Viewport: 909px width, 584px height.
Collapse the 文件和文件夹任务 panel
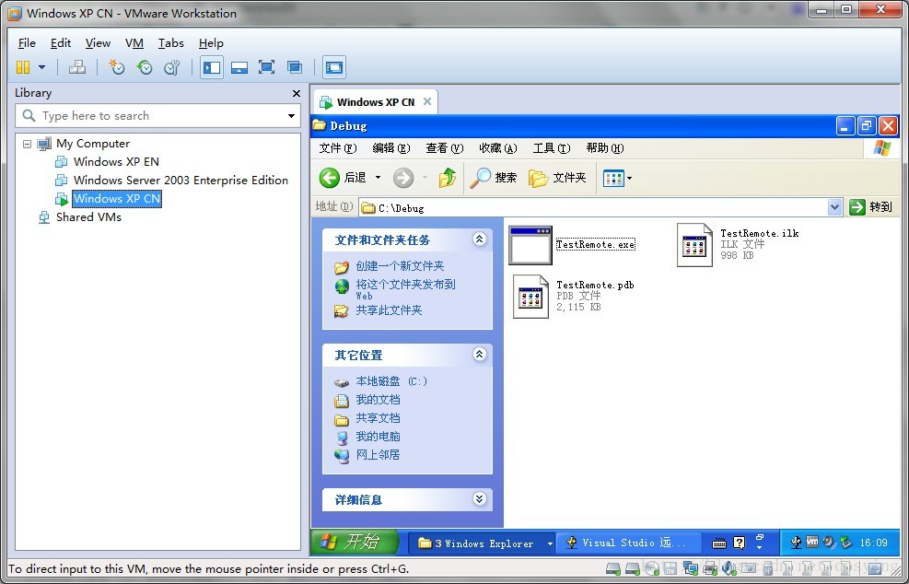pyautogui.click(x=480, y=239)
